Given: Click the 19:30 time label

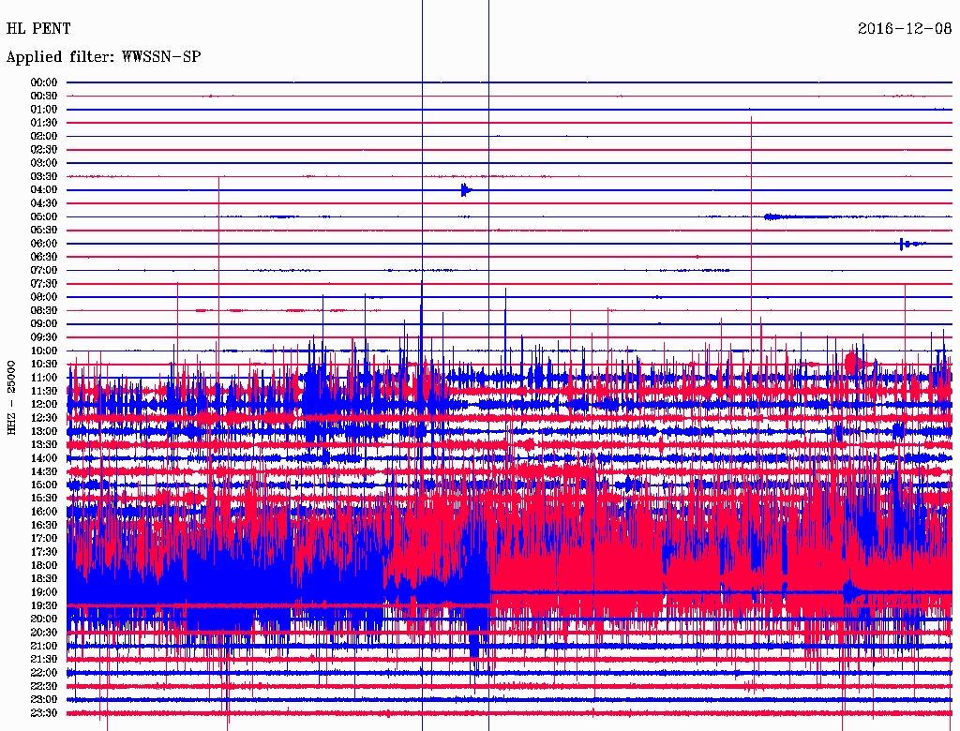Looking at the screenshot, I should tap(44, 605).
